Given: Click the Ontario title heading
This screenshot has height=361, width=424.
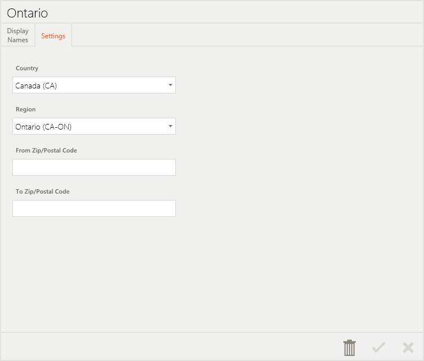Looking at the screenshot, I should [28, 13].
